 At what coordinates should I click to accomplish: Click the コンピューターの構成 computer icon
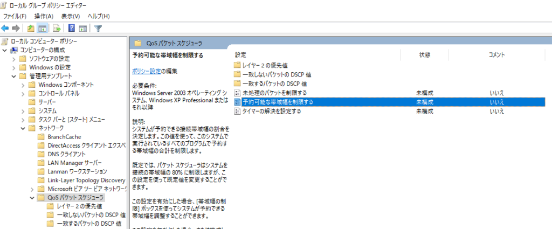point(14,50)
